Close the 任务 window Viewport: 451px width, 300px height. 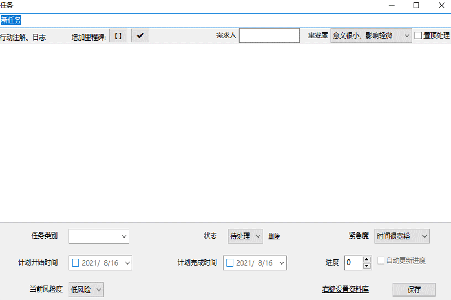click(x=441, y=6)
